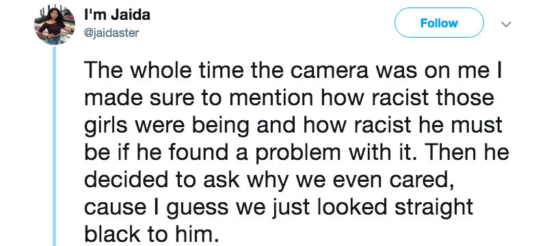Expand the tweet options chevron
Viewport: 547px width, 246px height.
505,25
